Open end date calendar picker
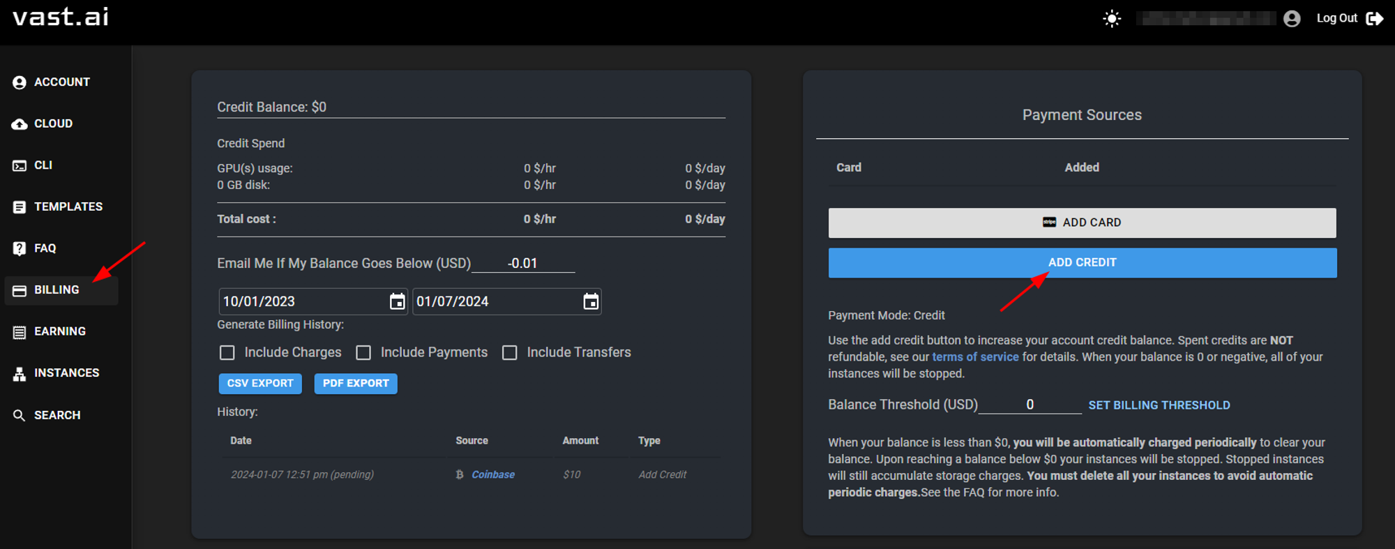1395x549 pixels. click(x=591, y=301)
